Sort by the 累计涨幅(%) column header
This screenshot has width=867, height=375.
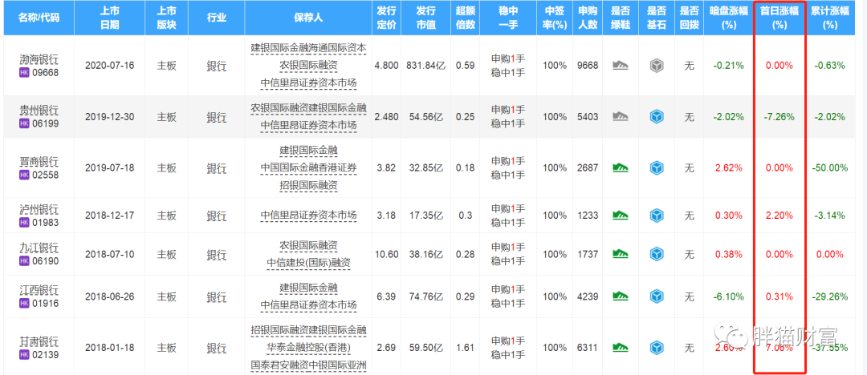(830, 18)
